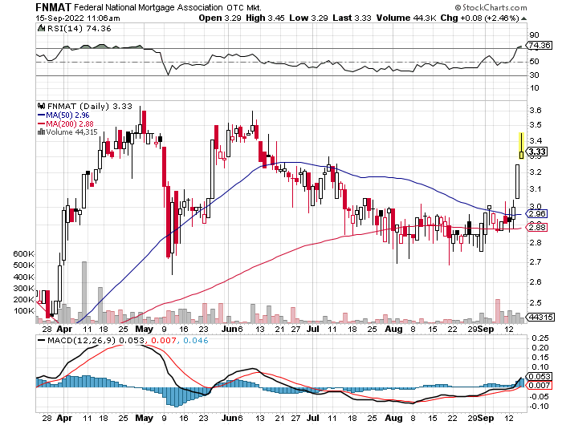The image size is (562, 425).
Task: Click the Volume 44.3K header value
Action: pos(406,18)
